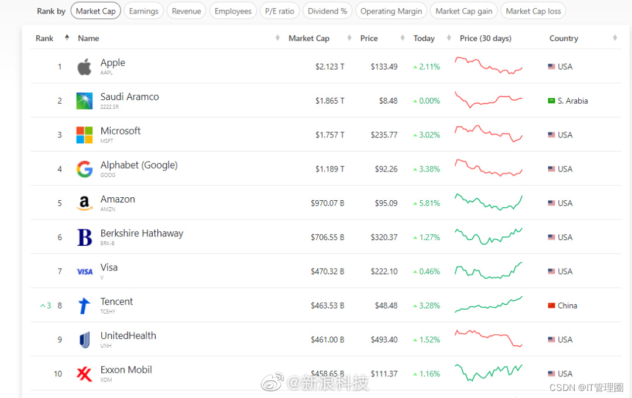Sort by Price column arrow
The width and height of the screenshot is (632, 398).
402,38
